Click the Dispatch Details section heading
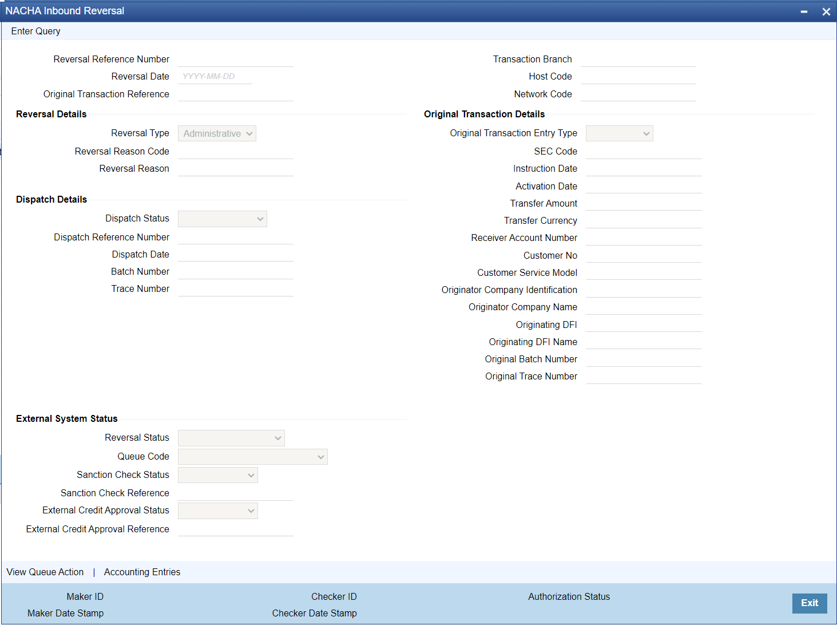Viewport: 837px width, 625px height. [x=51, y=199]
